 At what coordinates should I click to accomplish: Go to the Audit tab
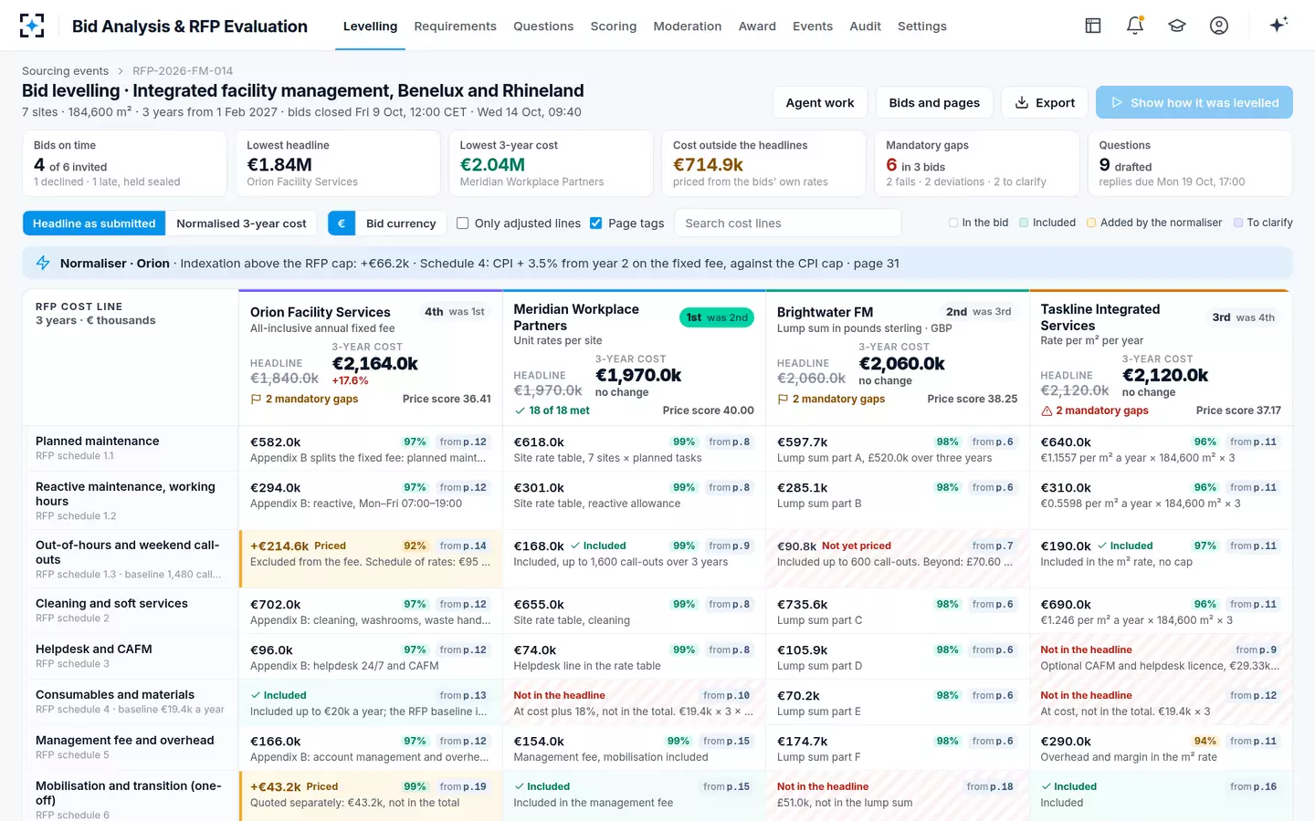coord(865,26)
